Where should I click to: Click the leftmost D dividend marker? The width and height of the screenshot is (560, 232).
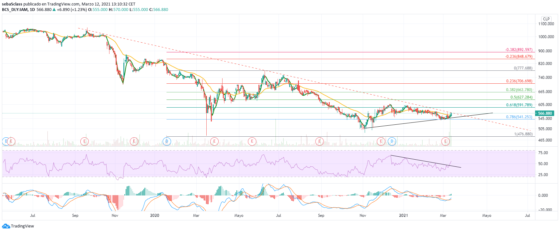[x=6, y=141]
